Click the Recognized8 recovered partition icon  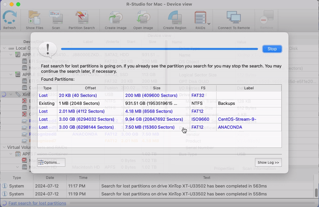(x=25, y=134)
